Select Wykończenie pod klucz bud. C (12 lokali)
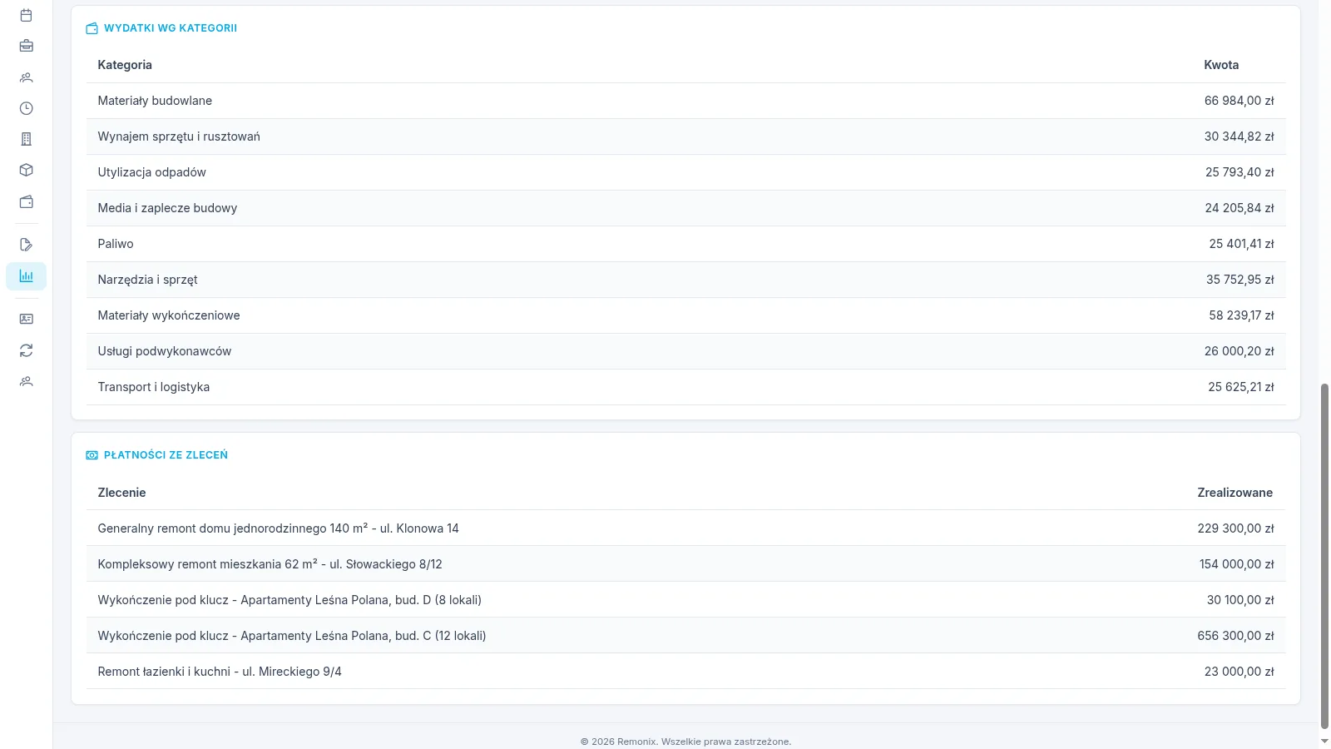Screen dimensions: 1331x749 [x=685, y=636]
